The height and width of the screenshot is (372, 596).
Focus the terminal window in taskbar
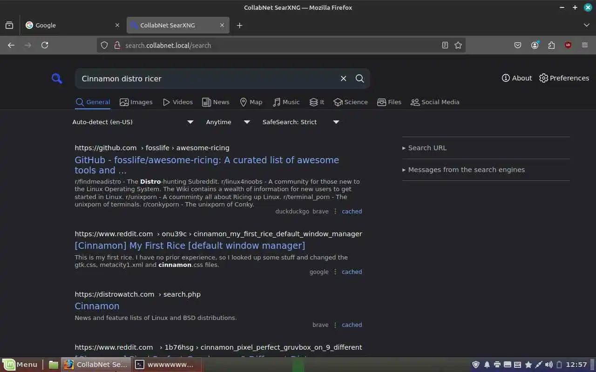(167, 365)
